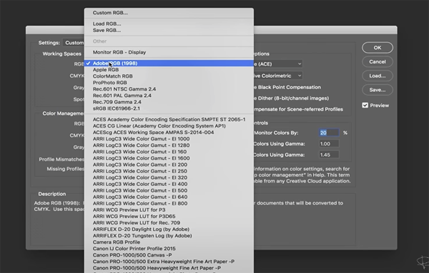Pick Monitor RGB - Display profile

169,52
